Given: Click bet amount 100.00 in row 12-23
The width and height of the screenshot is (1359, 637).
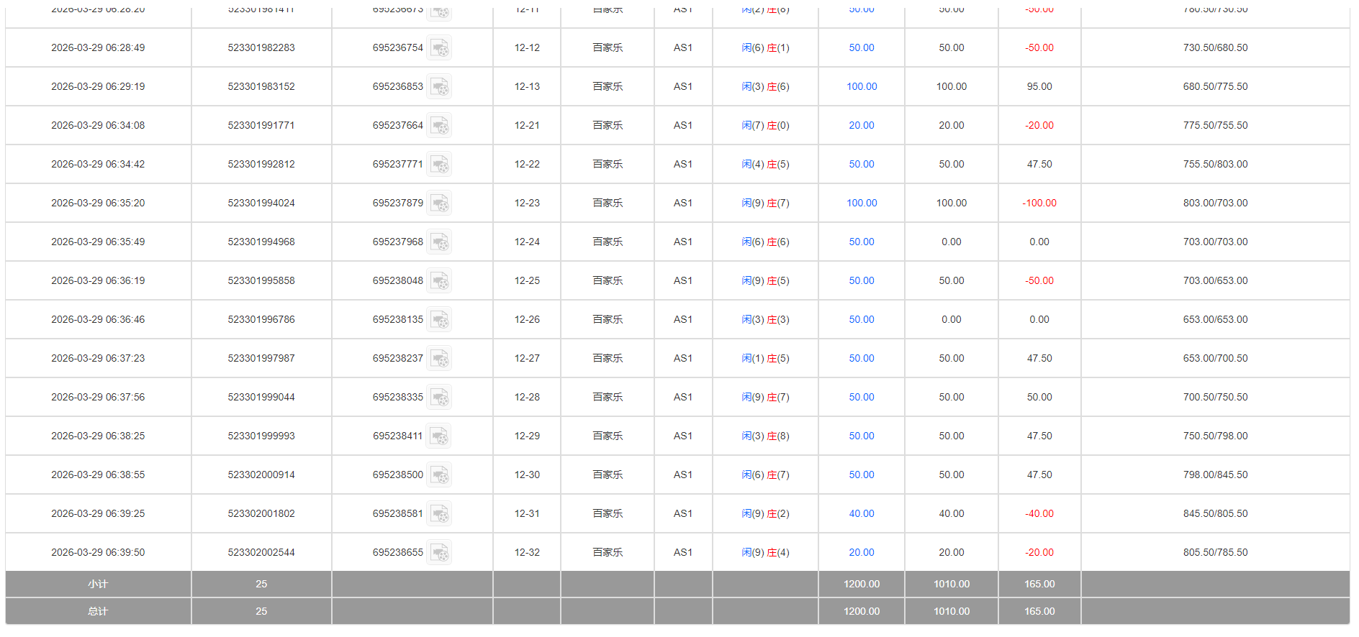Looking at the screenshot, I should [862, 203].
